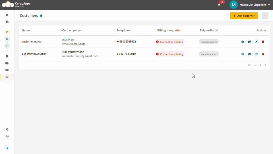Viewport: 273px width, 154px height.
Task: Send invite icon for E.g. IMPARGO GmbH row
Action: coord(243,54)
